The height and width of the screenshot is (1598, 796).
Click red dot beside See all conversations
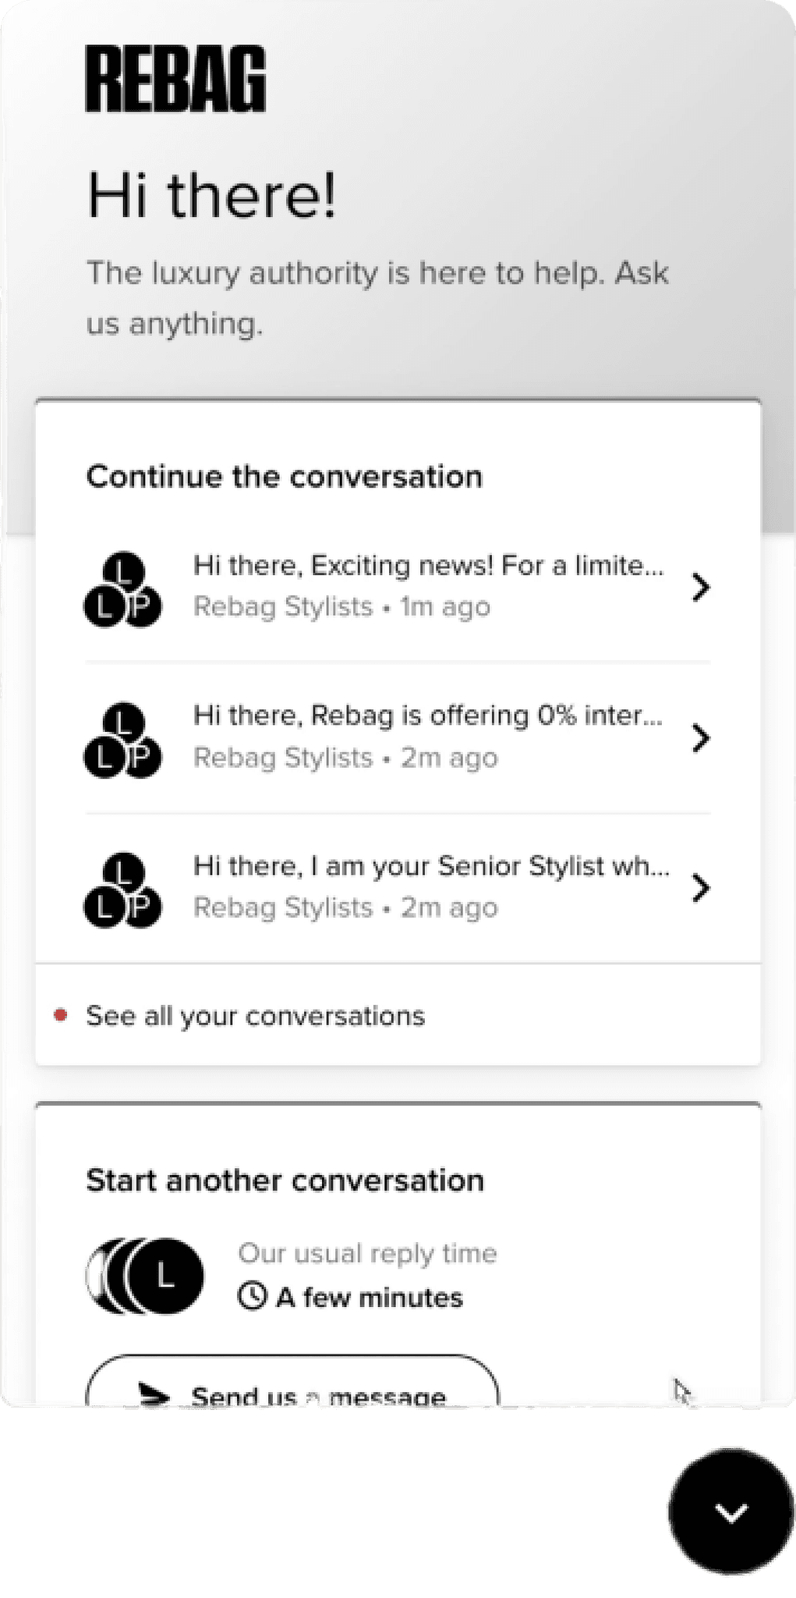click(x=60, y=1015)
